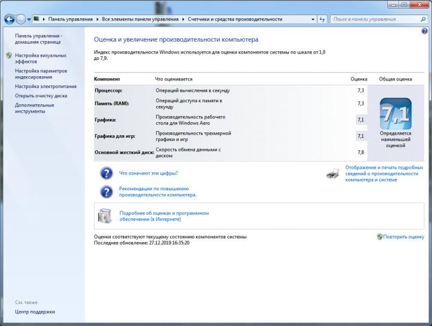Go back with the blue Back arrow

point(9,19)
